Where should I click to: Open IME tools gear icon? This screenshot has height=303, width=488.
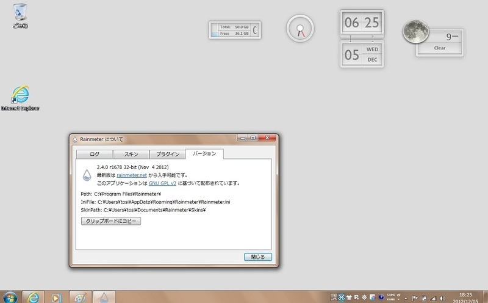(x=364, y=298)
